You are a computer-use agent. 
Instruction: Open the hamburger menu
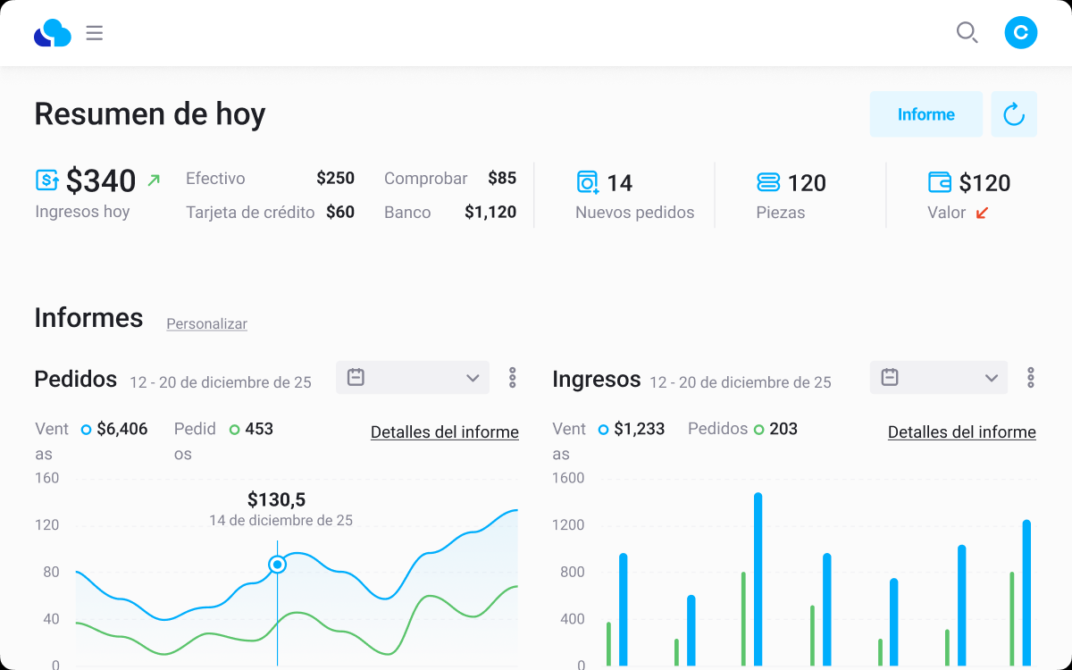[x=95, y=34]
